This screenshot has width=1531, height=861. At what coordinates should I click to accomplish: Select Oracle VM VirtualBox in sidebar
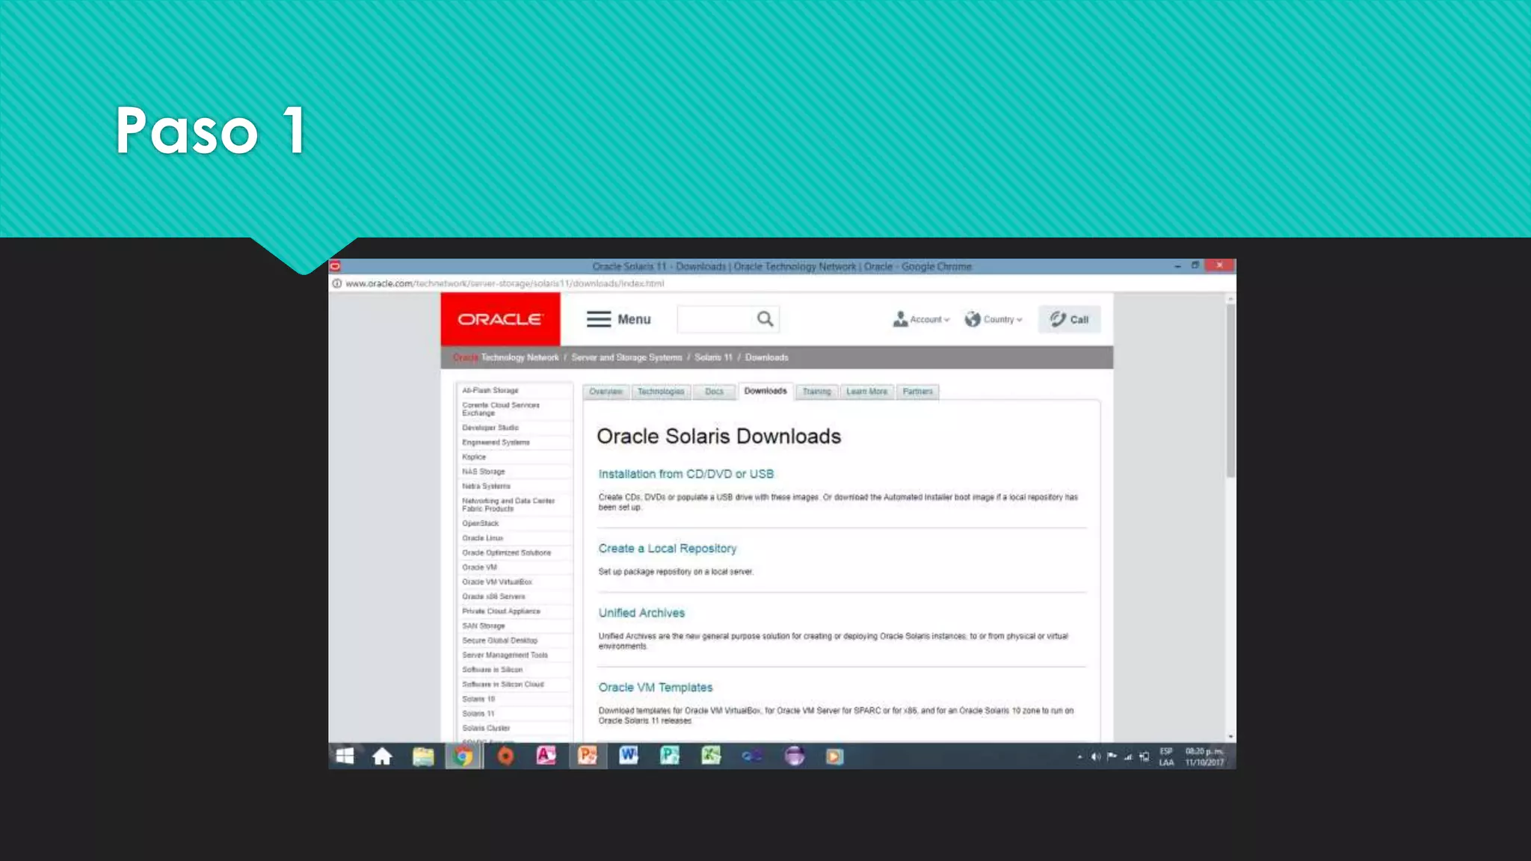point(496,581)
